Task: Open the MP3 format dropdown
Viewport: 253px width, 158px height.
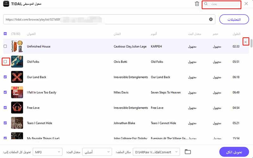Action: pyautogui.click(x=47, y=152)
